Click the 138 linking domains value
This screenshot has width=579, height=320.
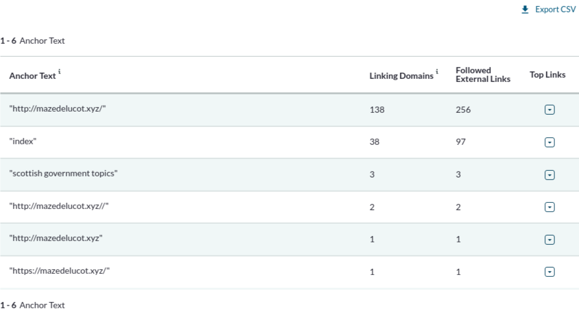(x=377, y=110)
